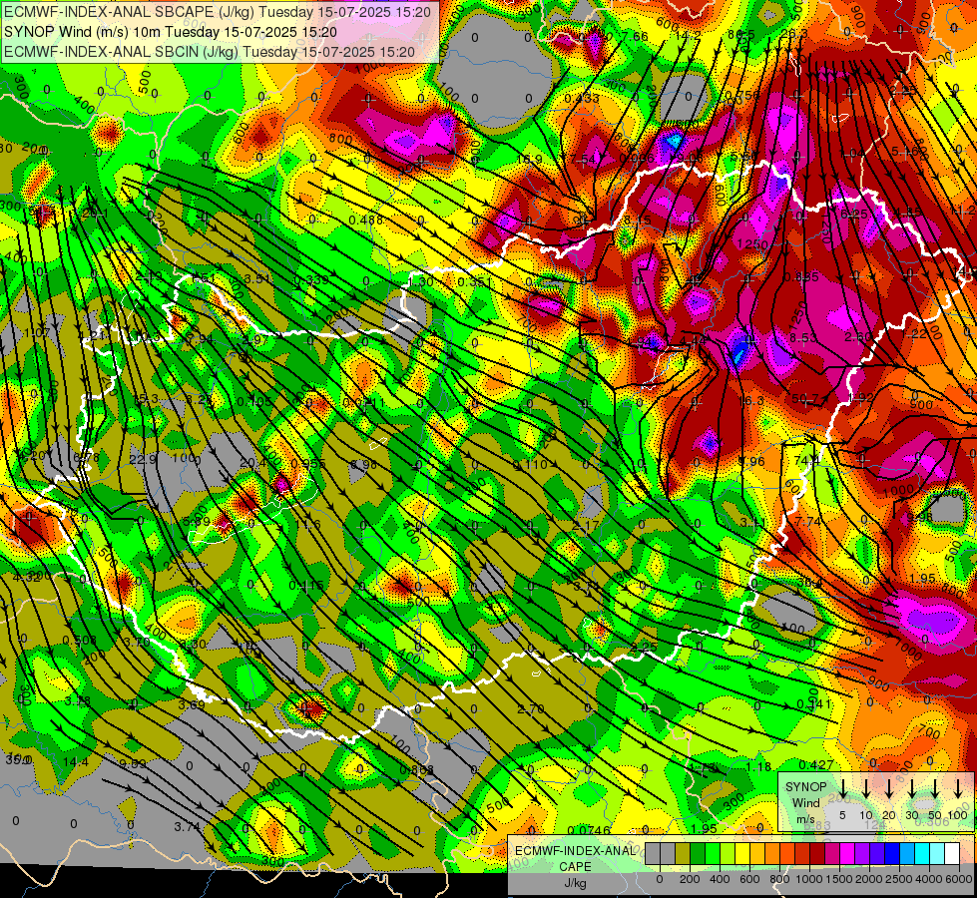Click the 50 m/s wind arrow in legend
The image size is (977, 898).
[935, 787]
